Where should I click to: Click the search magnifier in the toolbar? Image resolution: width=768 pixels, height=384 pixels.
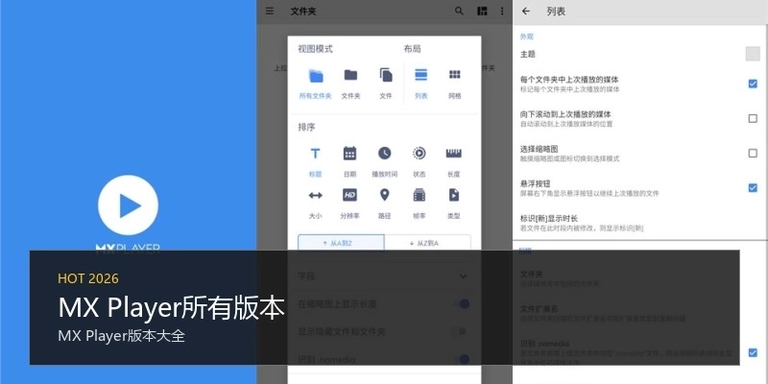click(459, 12)
